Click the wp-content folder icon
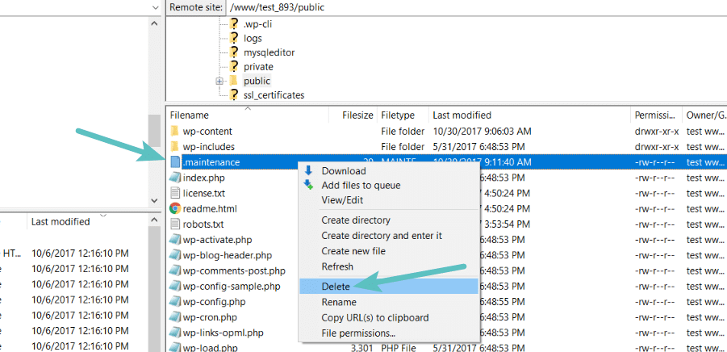Image resolution: width=727 pixels, height=352 pixels. pos(175,132)
